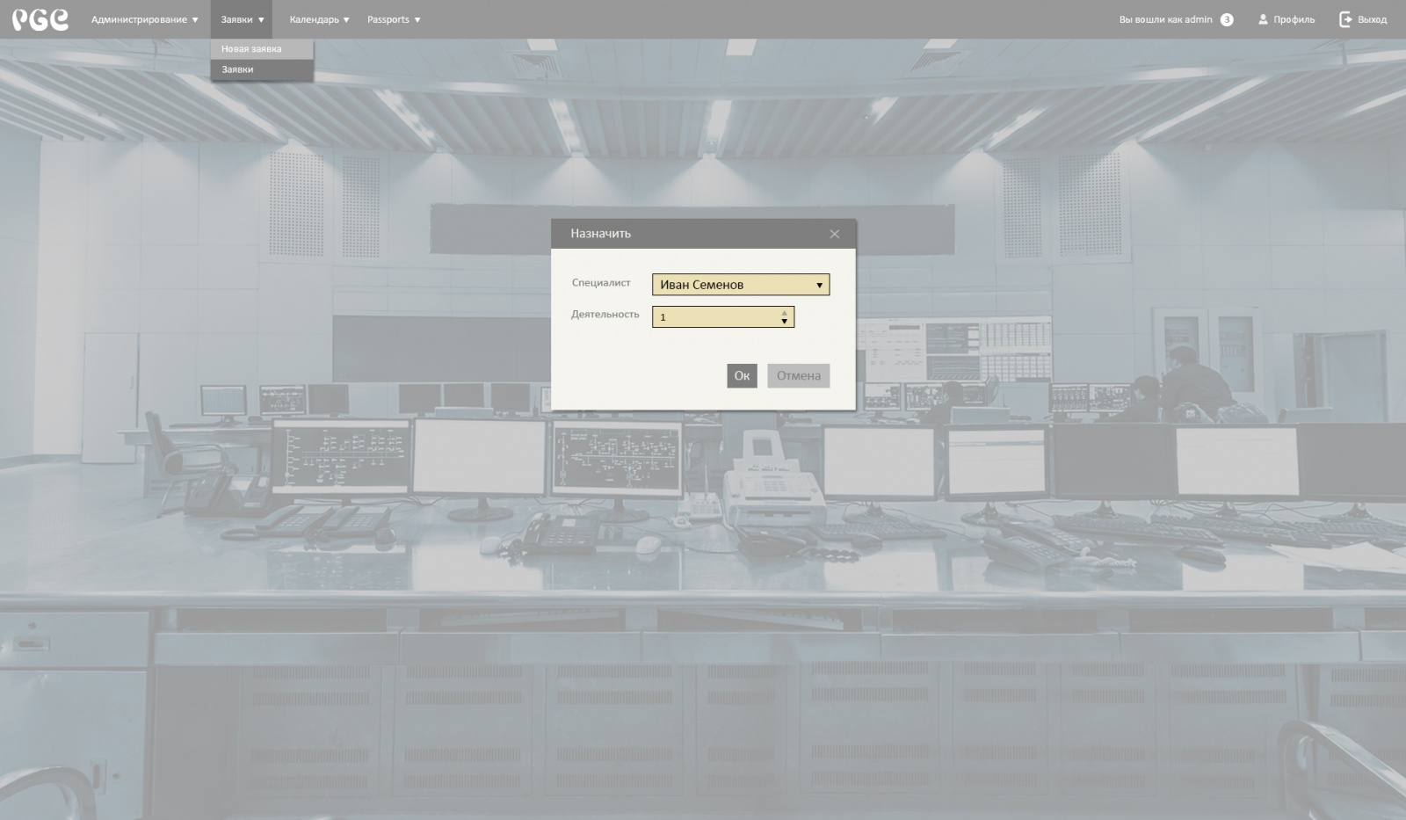
Task: Click the profile person icon
Action: point(1263,19)
